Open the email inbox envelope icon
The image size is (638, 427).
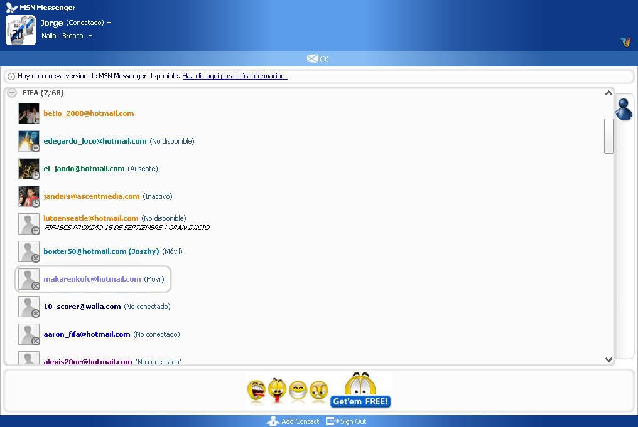click(313, 58)
